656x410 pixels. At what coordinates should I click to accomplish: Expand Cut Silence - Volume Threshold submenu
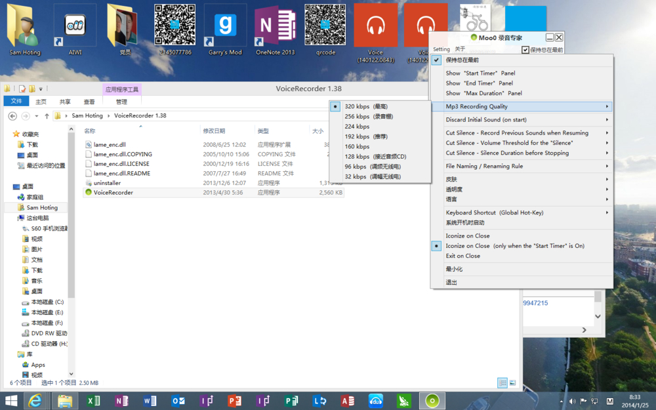(x=522, y=142)
